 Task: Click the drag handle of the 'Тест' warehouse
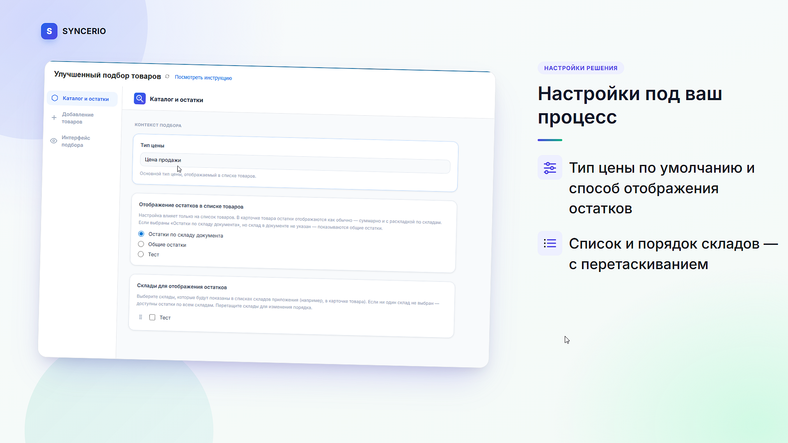coord(140,317)
